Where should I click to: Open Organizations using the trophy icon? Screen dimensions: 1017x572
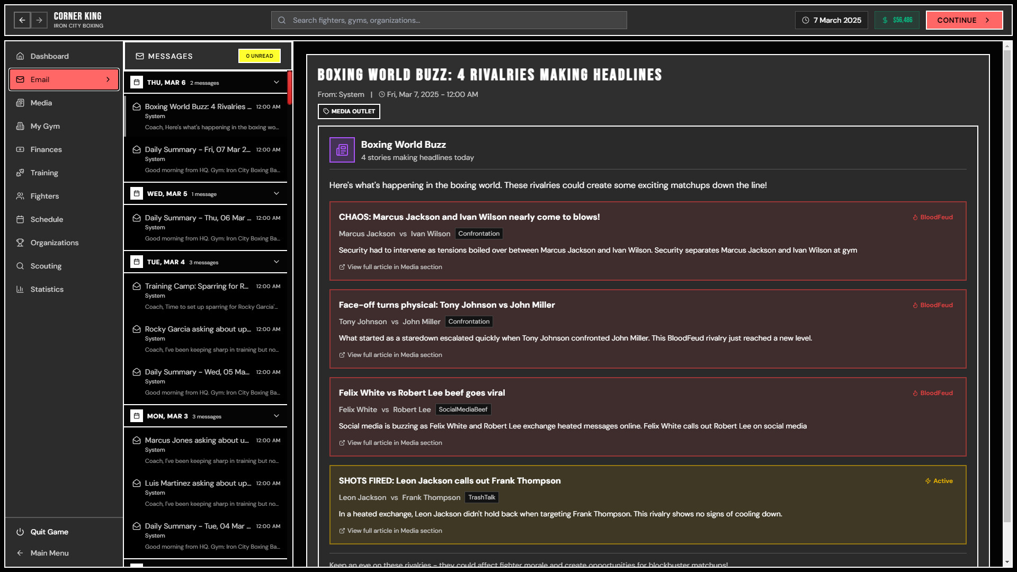click(x=20, y=243)
